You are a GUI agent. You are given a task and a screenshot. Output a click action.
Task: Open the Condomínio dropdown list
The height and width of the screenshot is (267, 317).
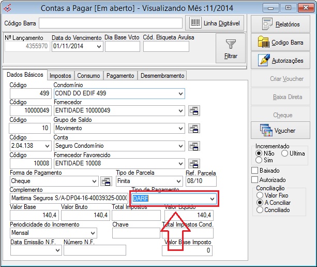(180, 93)
